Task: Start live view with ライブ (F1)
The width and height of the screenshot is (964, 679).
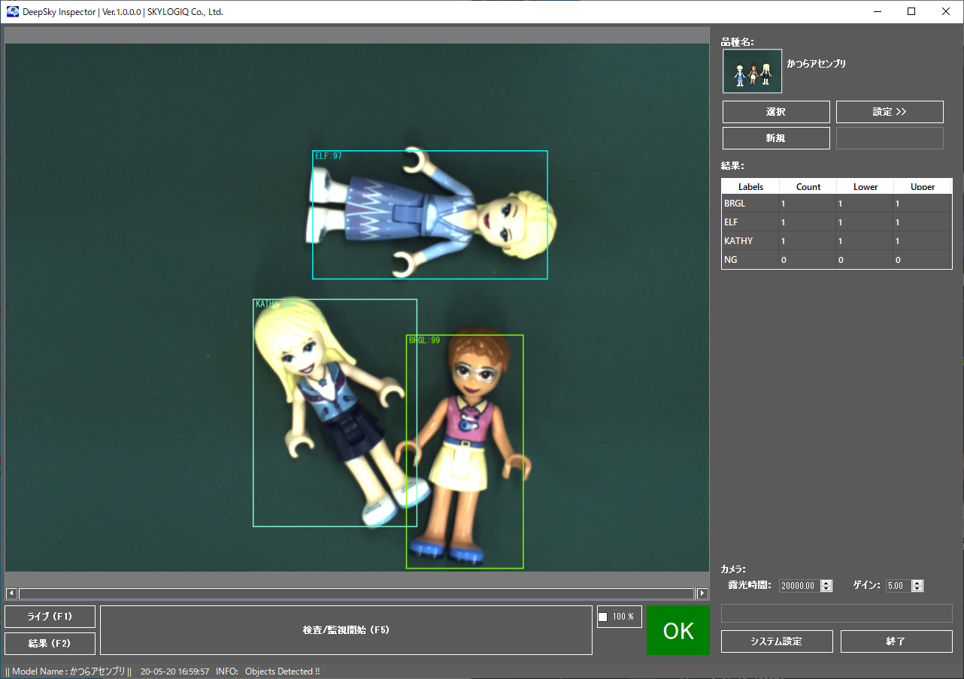Action: click(x=50, y=617)
